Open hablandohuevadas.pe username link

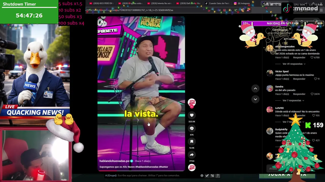(115, 161)
